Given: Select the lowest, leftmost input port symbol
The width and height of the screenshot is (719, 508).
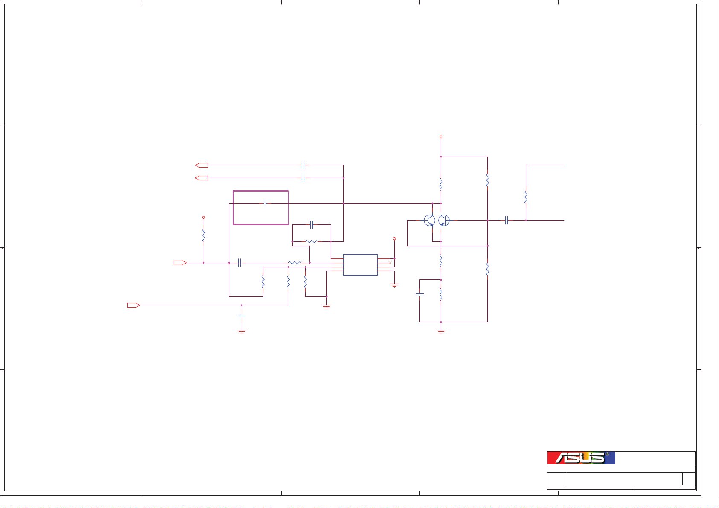Looking at the screenshot, I should click(134, 305).
